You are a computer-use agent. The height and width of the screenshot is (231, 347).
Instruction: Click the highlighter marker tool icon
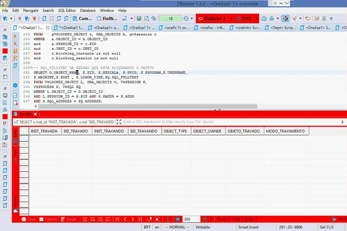tap(294, 19)
